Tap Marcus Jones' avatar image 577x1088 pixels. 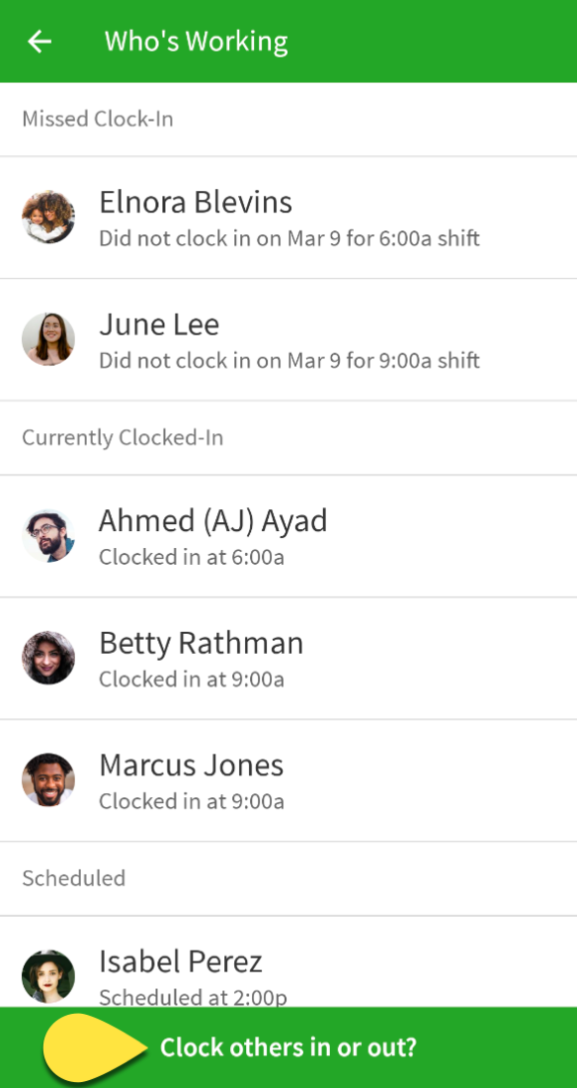click(48, 780)
